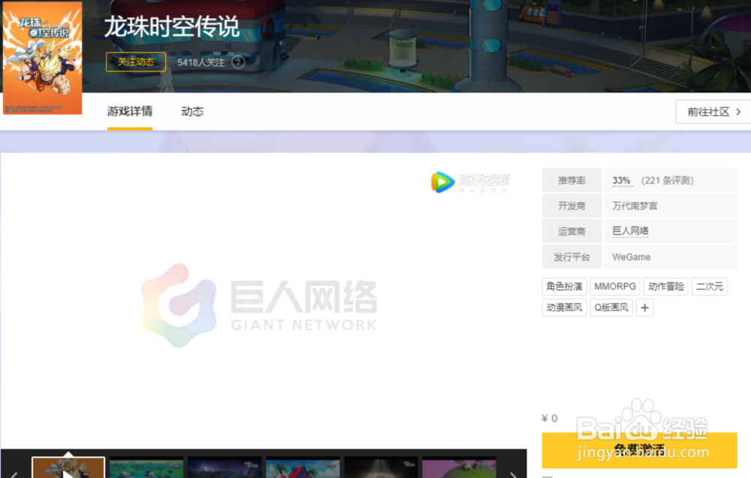This screenshot has height=478, width=751.
Task: Select the 动漫画风 tag
Action: click(564, 308)
